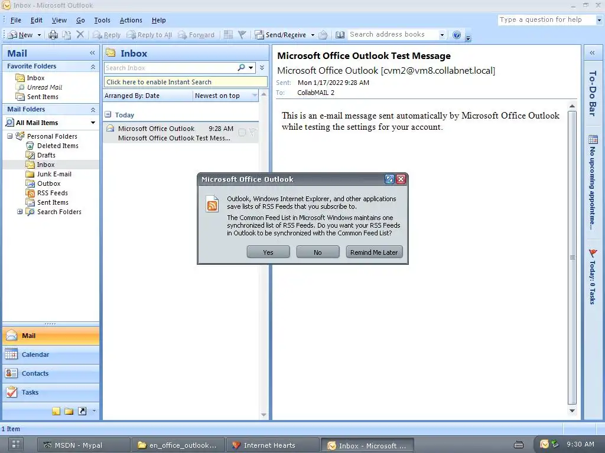Image resolution: width=605 pixels, height=453 pixels.
Task: Click the Search Inbox magnifier icon
Action: [x=241, y=67]
